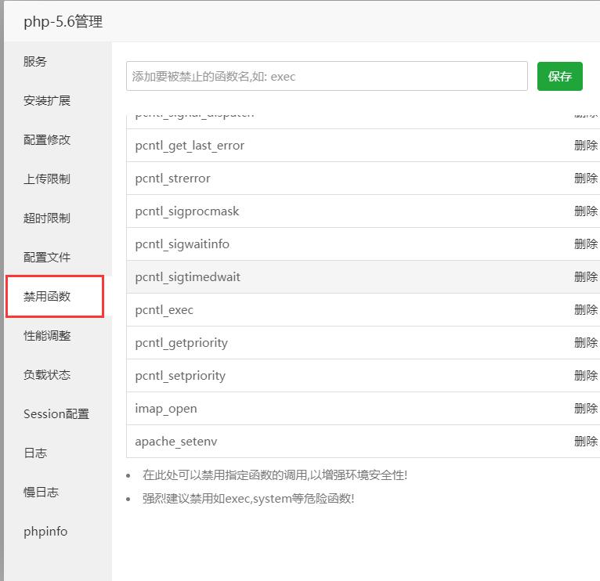The image size is (600, 581).
Task: Click the pcntl_exec function name
Action: 164,310
